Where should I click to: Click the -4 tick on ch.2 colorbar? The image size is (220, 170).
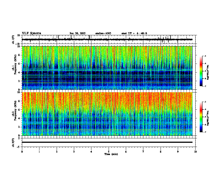(x=205, y=109)
